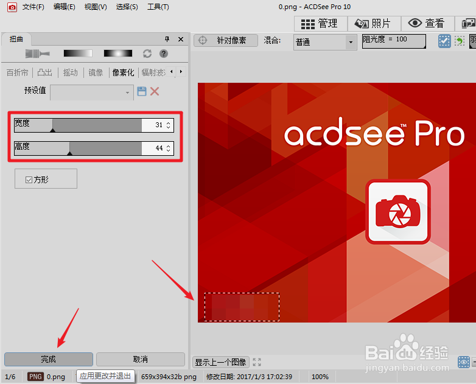Image resolution: width=476 pixels, height=384 pixels.
Task: Click the fullscreen expand arrows icon
Action: coord(257,362)
